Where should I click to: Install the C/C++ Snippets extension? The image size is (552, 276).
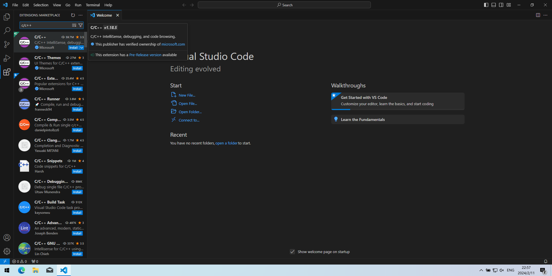coord(77,171)
